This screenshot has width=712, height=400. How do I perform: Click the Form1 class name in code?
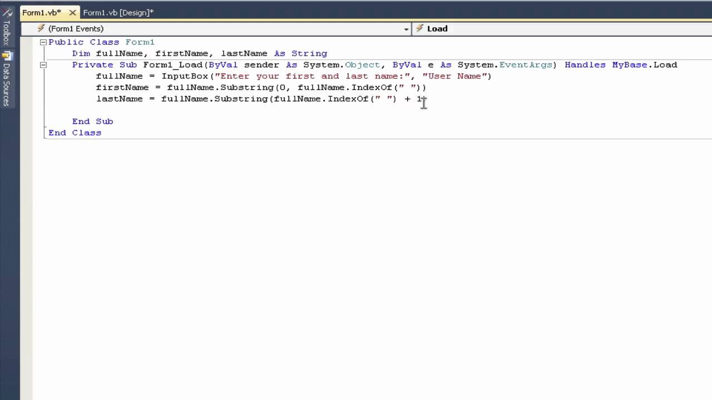click(140, 42)
